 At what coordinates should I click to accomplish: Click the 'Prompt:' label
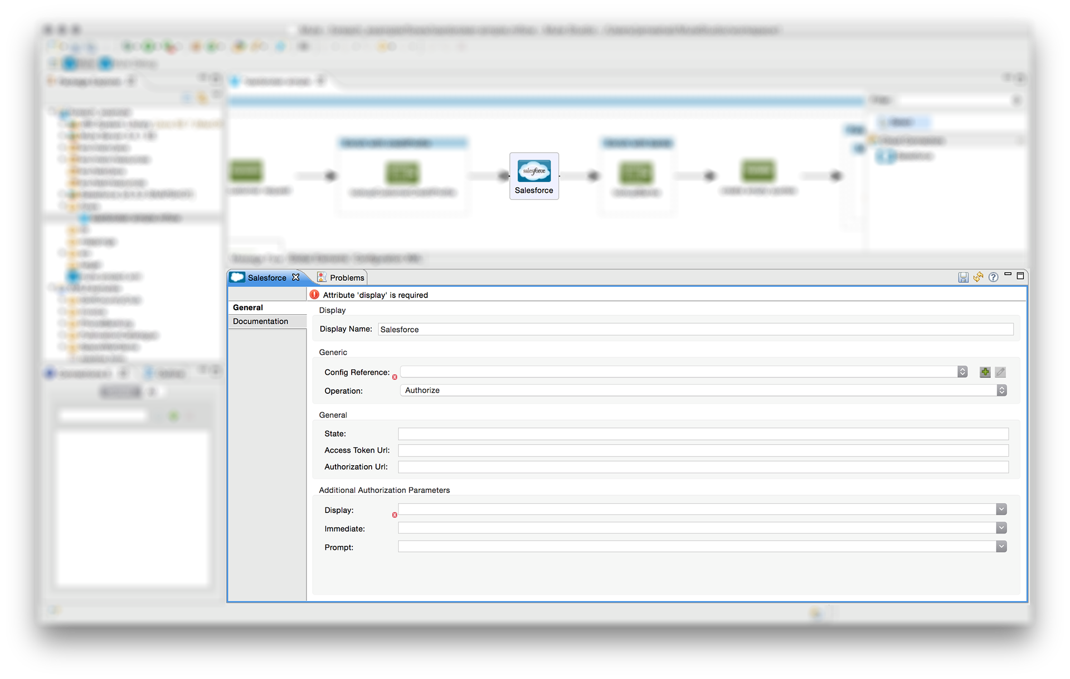pos(339,548)
